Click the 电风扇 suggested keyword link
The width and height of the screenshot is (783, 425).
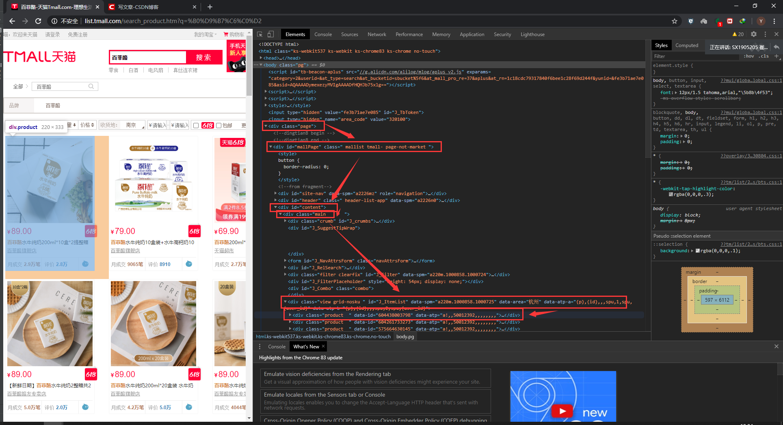click(156, 70)
